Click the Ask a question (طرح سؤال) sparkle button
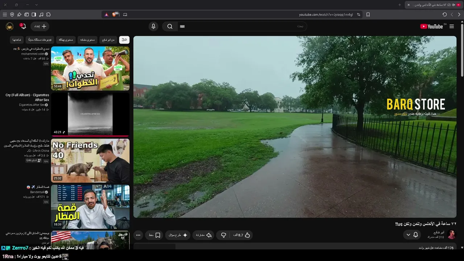Viewport: 464px width, 261px height. 178,235
